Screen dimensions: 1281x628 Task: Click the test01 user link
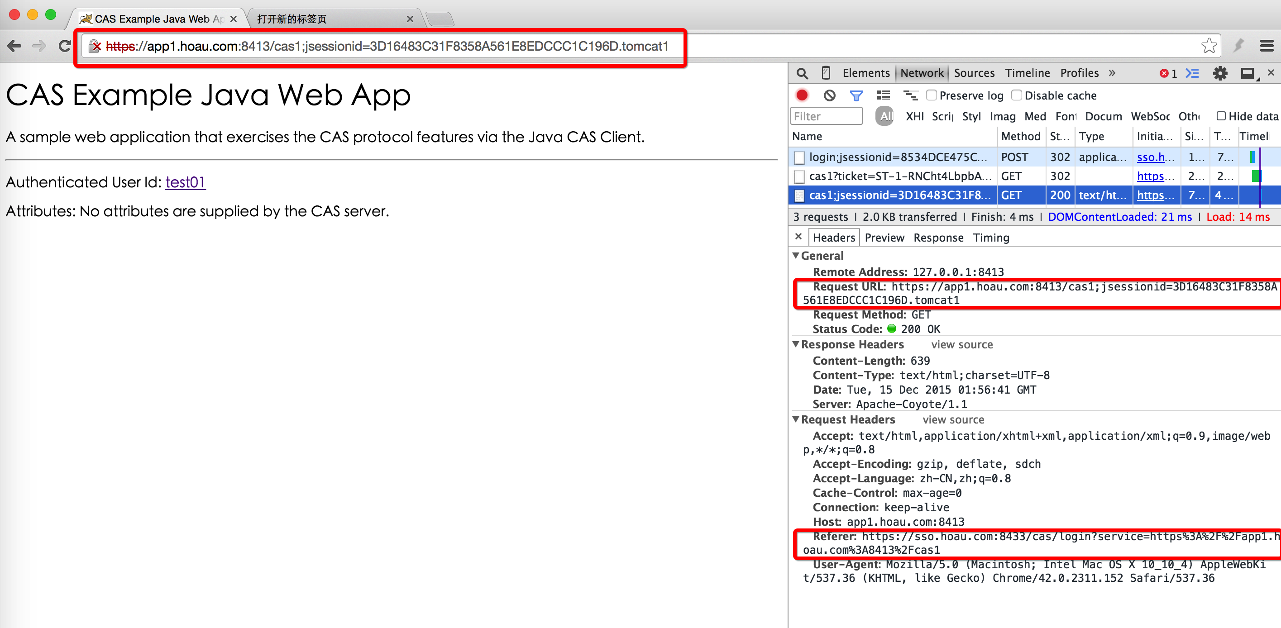(185, 182)
